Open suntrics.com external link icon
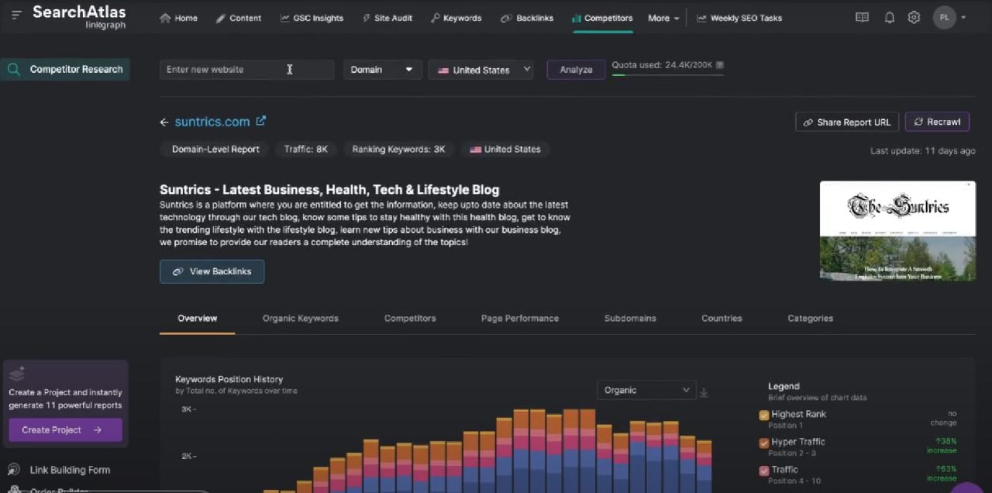Screen dimensions: 992x493 tap(261, 120)
